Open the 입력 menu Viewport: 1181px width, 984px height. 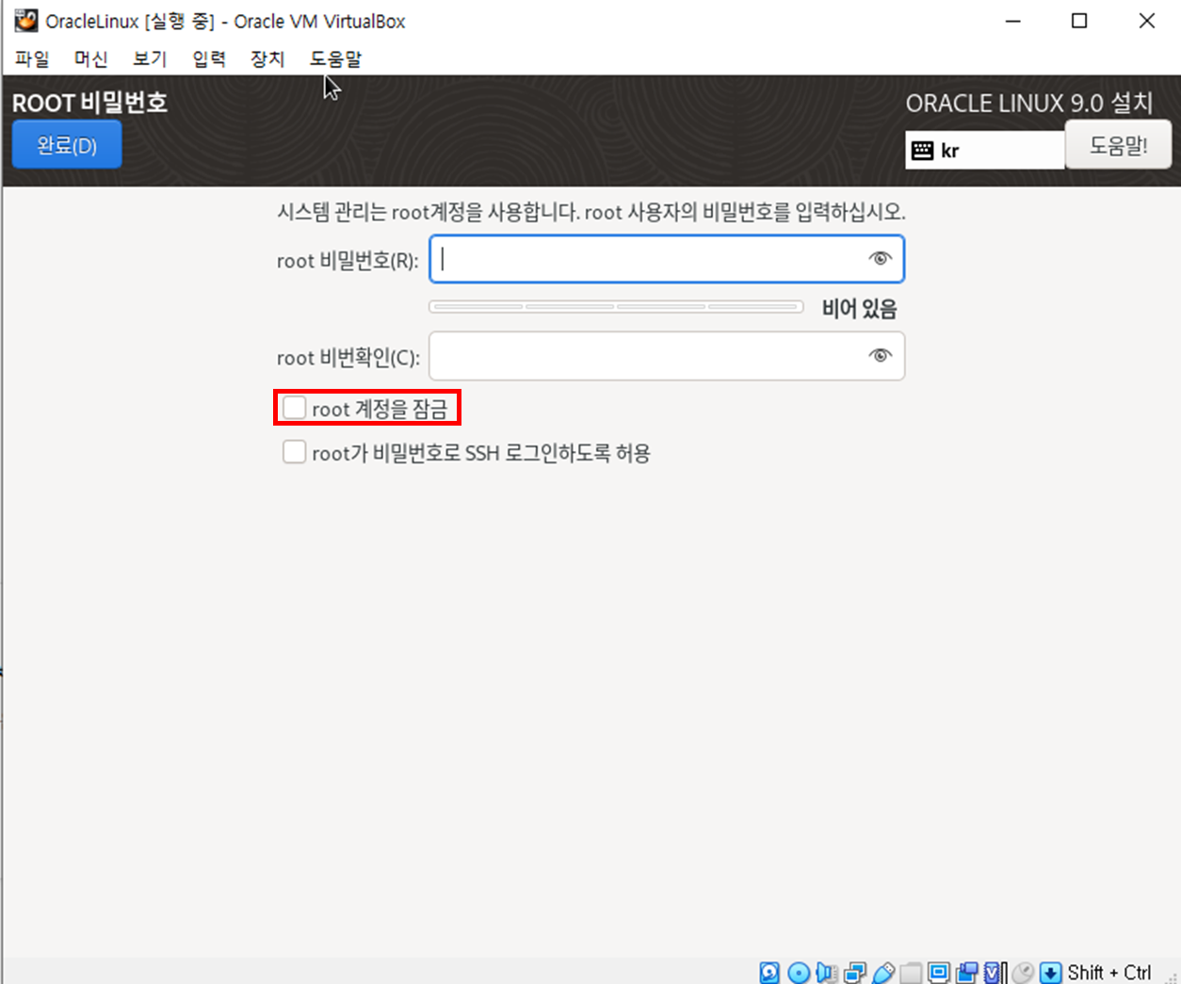tap(209, 59)
